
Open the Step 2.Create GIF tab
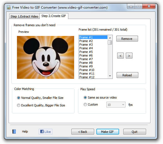pos(54,16)
